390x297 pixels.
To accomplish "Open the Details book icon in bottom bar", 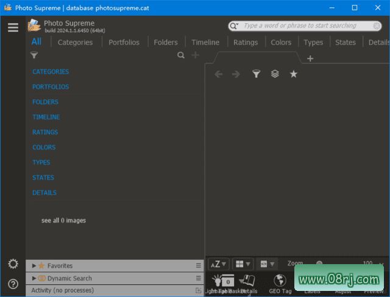I will (x=247, y=281).
